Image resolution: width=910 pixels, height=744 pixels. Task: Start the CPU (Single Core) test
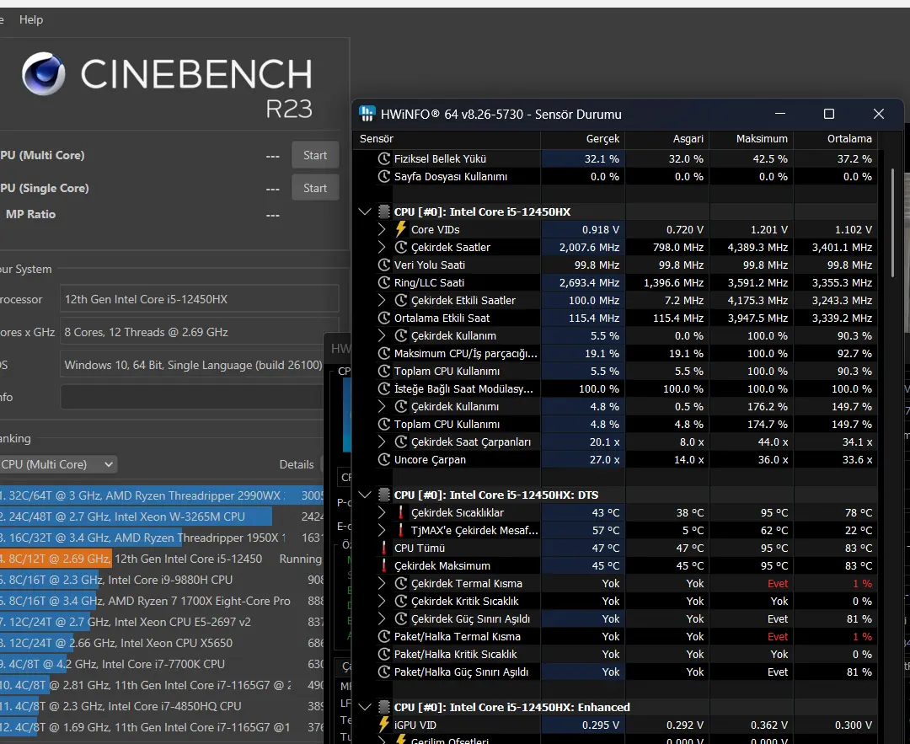pos(315,188)
